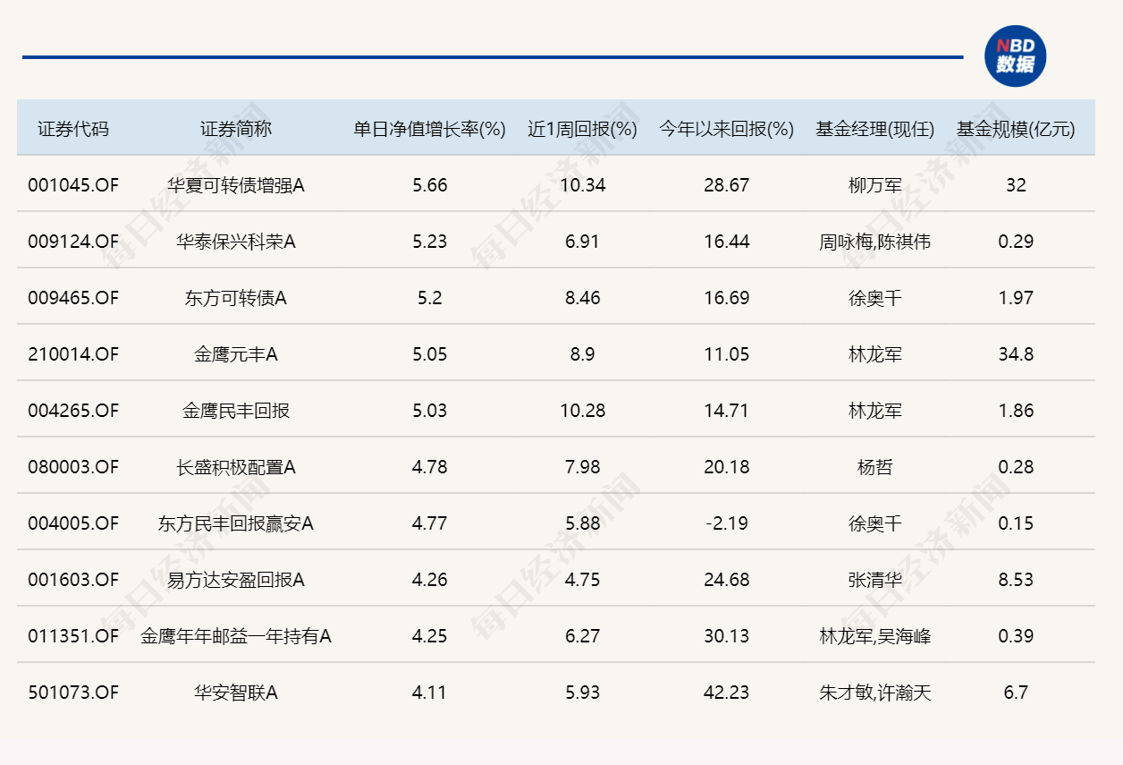Click the 今年以来回报(%) column header

[727, 129]
